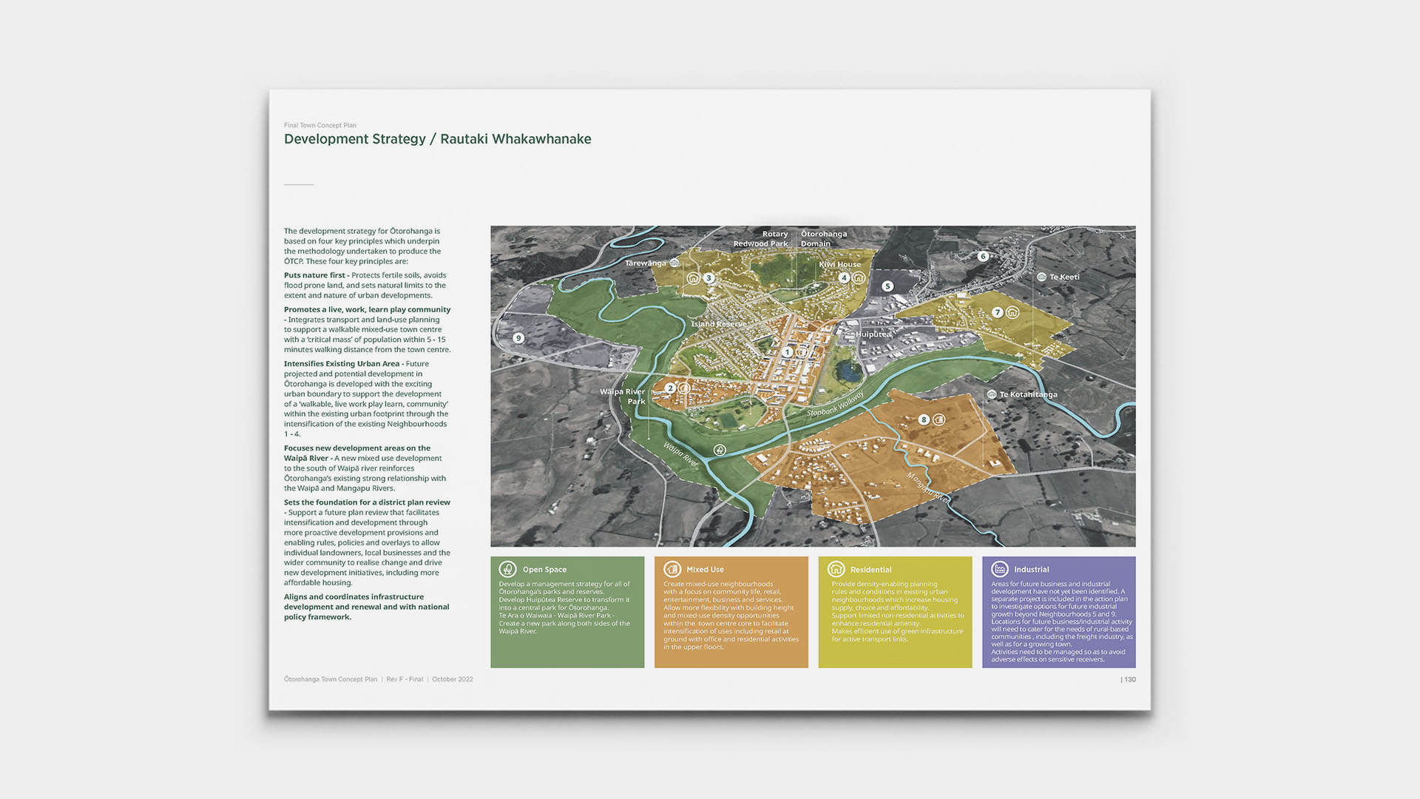Click the intro paragraph starting 'The development strategy'

pyautogui.click(x=362, y=246)
